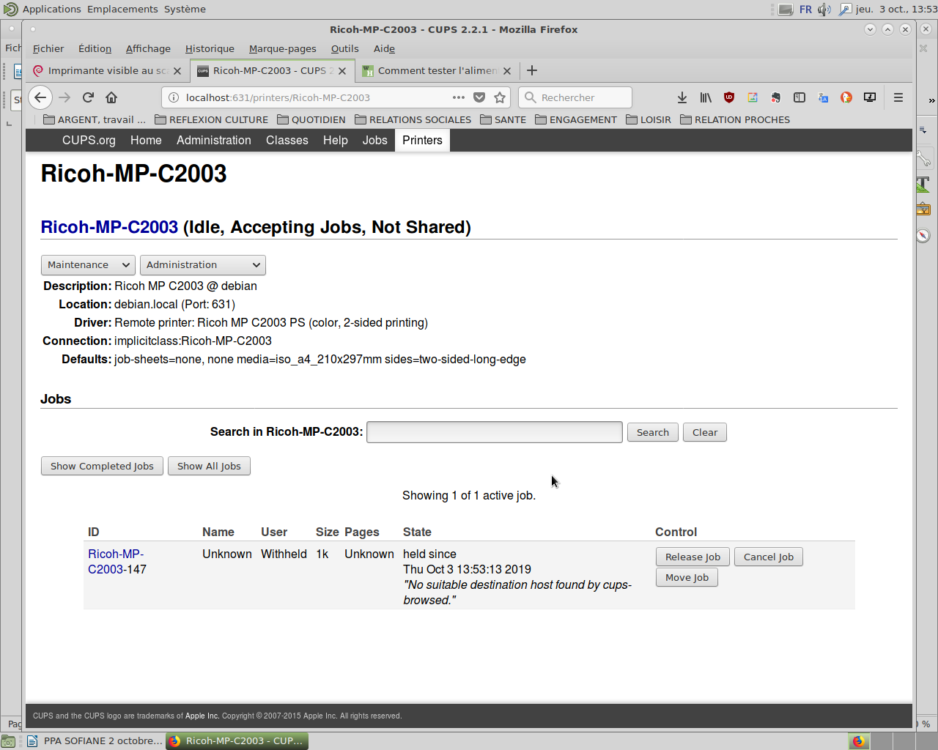The height and width of the screenshot is (750, 938).
Task: Click the Firefox icon in the bottom panel
Action: [x=858, y=741]
